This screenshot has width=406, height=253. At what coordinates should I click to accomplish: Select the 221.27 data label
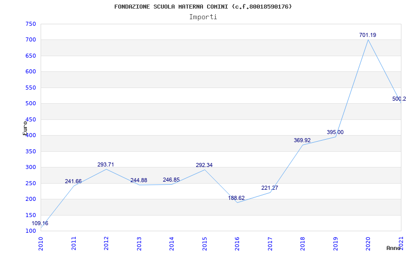click(269, 188)
